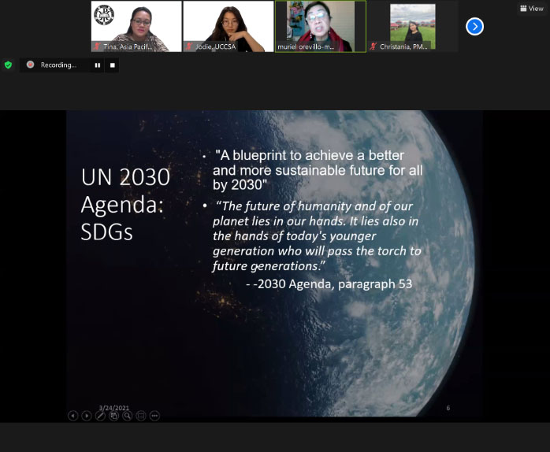Screen dimensions: 550x452
Task: Open see all slides view
Action: [113, 416]
